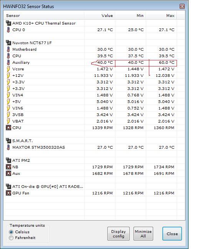Click the VBAT value 2.016 V
This screenshot has width=197, height=249.
105,121
